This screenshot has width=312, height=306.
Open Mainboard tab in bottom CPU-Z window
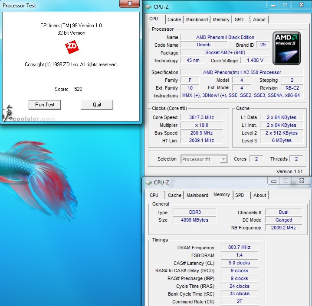[197, 195]
